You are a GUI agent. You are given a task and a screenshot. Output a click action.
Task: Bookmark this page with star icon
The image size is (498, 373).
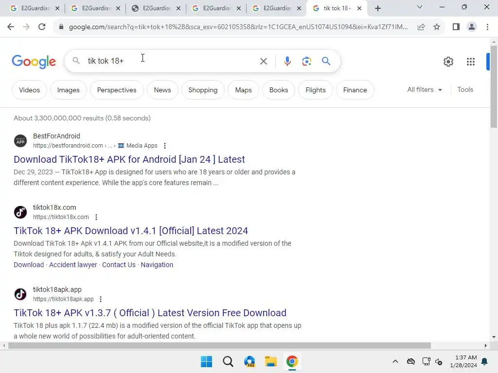[437, 27]
